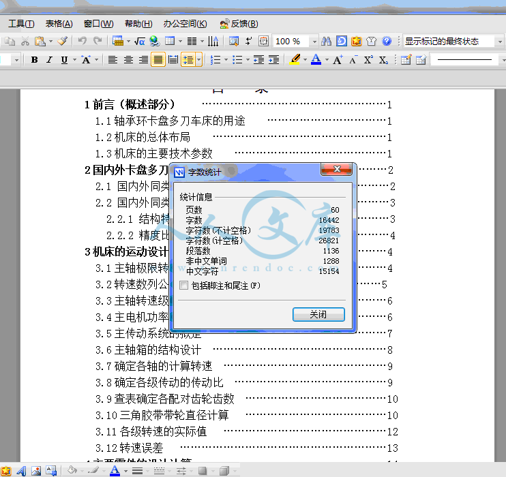The image size is (506, 477).
Task: Open underline style dropdown arrow
Action: point(74,60)
